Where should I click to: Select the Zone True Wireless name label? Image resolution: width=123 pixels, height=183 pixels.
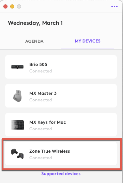[x=49, y=151]
